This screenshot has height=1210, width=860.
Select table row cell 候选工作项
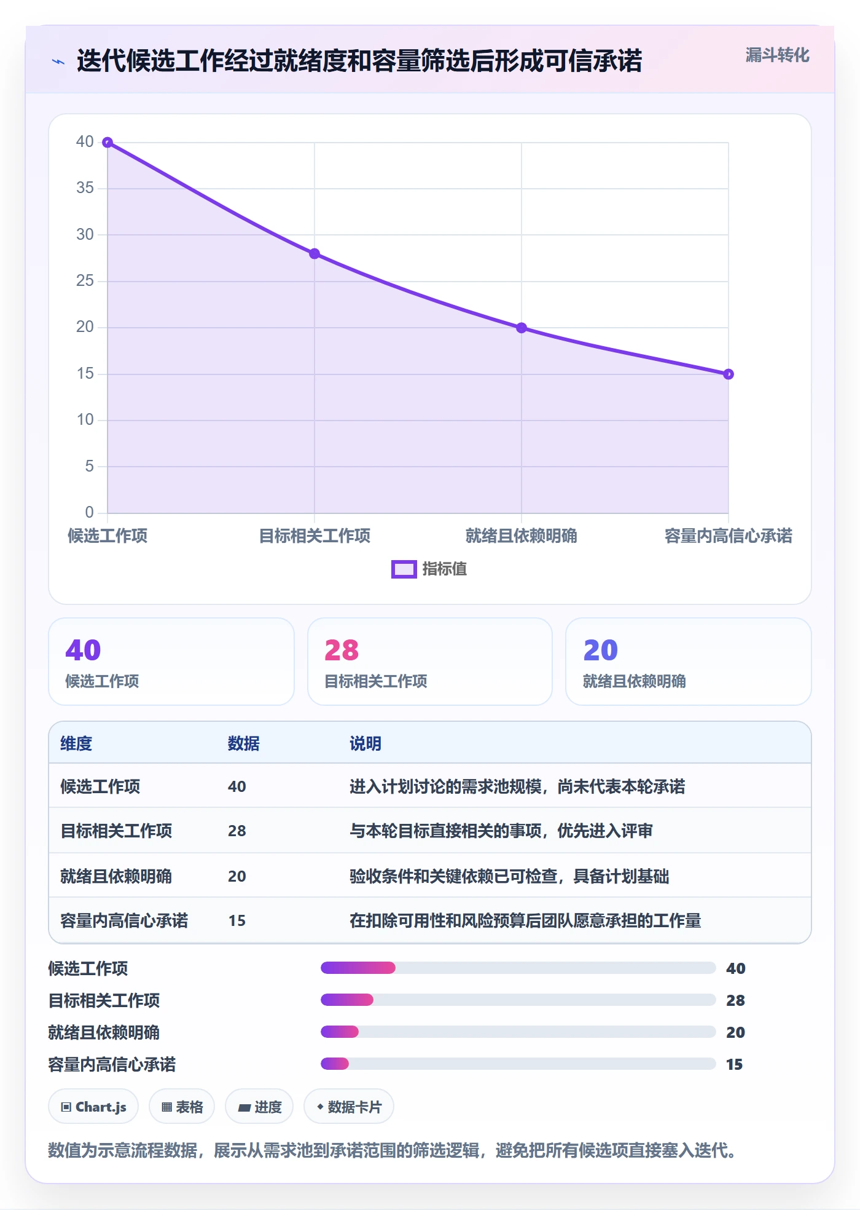click(100, 786)
